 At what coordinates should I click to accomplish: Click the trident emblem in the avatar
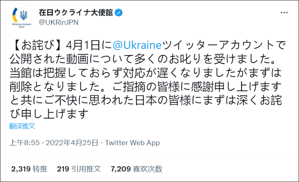pyautogui.click(x=24, y=15)
